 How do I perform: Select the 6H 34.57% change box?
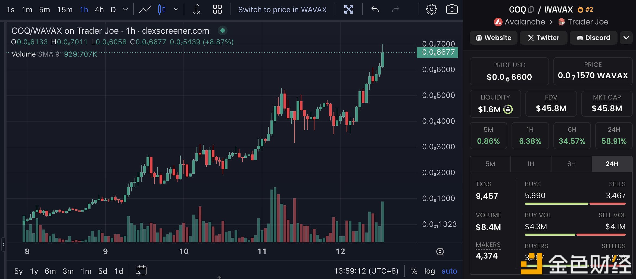[x=572, y=136]
